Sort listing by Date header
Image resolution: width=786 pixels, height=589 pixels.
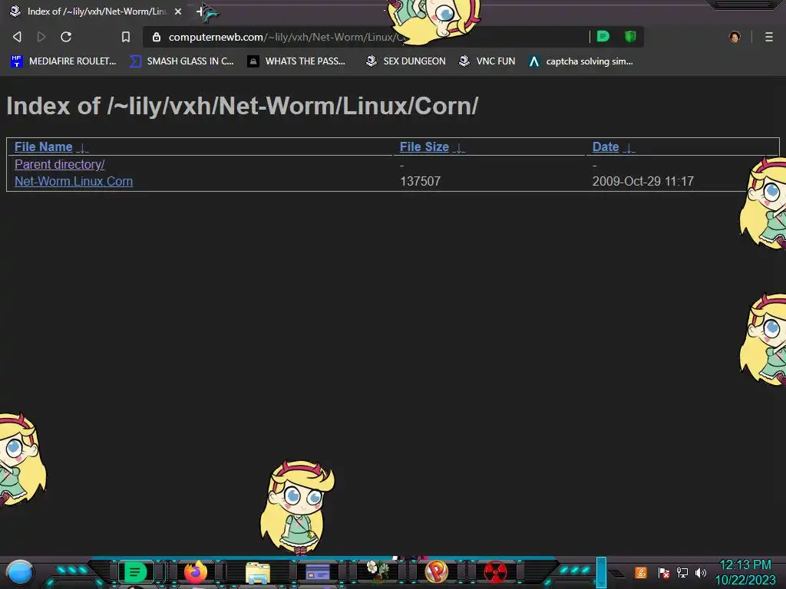606,146
